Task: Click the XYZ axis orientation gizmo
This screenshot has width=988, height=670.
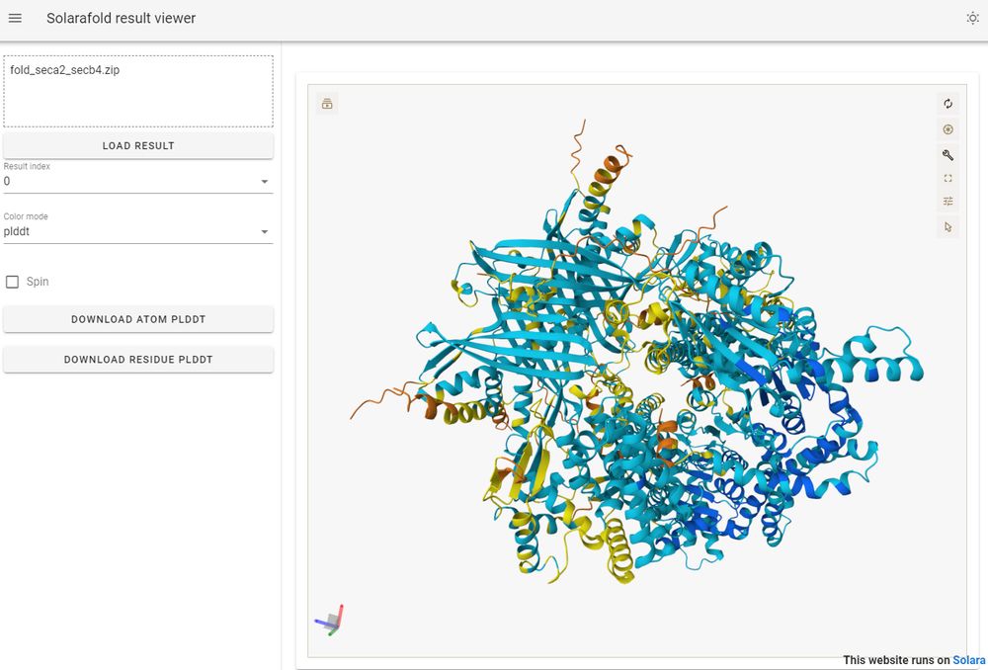Action: (330, 621)
